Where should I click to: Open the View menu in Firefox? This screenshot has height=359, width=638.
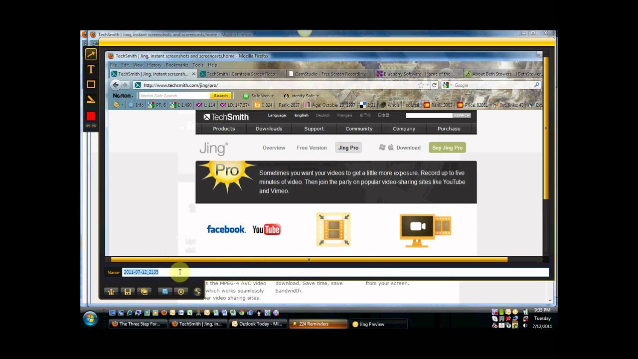(x=138, y=65)
